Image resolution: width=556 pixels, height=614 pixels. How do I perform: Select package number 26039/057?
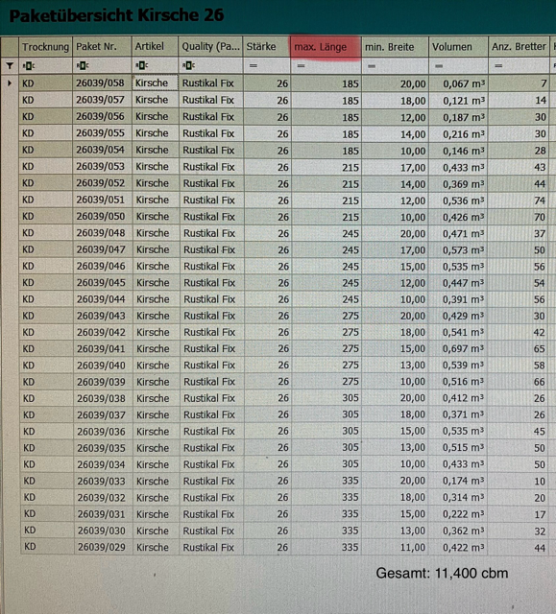100,100
